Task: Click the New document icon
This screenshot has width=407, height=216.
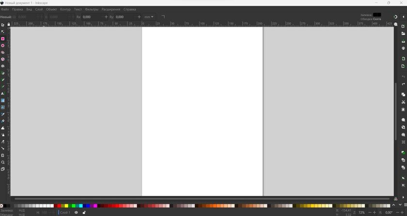Action: pyautogui.click(x=403, y=26)
